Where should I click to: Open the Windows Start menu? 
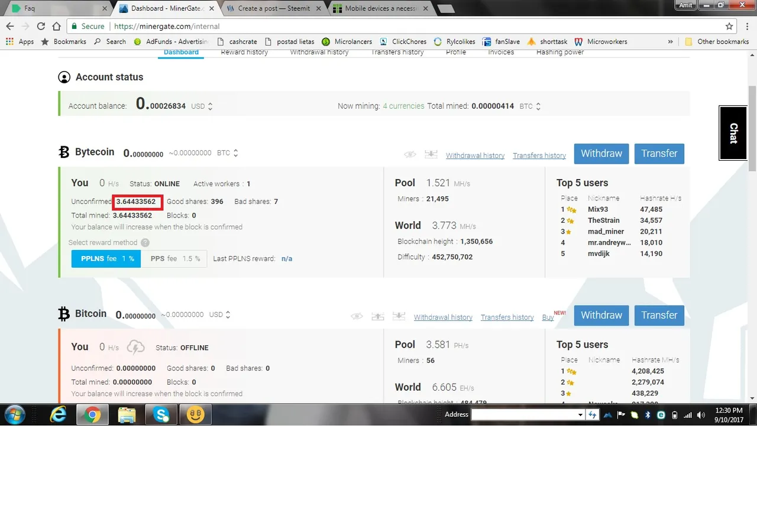pyautogui.click(x=14, y=415)
